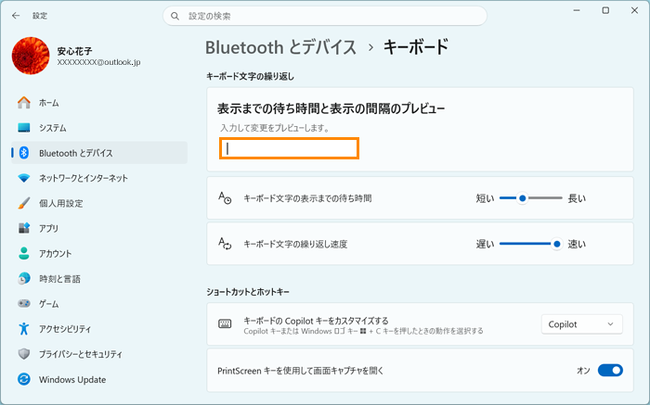The height and width of the screenshot is (405, 650).
Task: Open Windows Update page
Action: pos(99,379)
